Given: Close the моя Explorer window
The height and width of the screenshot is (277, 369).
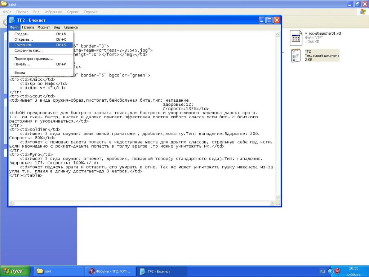Looking at the screenshot, I should coord(365,4).
